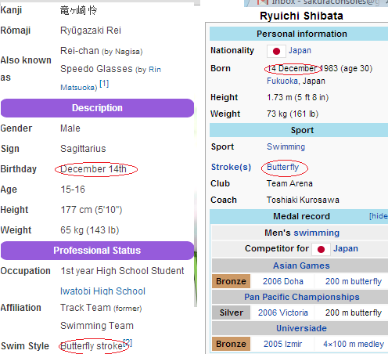Click the Japan flag after Competitor for
388x354 pixels.
point(321,249)
